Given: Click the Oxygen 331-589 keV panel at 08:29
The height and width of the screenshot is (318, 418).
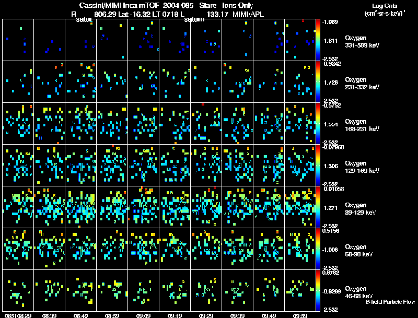Looking at the screenshot, I should pos(18,40).
